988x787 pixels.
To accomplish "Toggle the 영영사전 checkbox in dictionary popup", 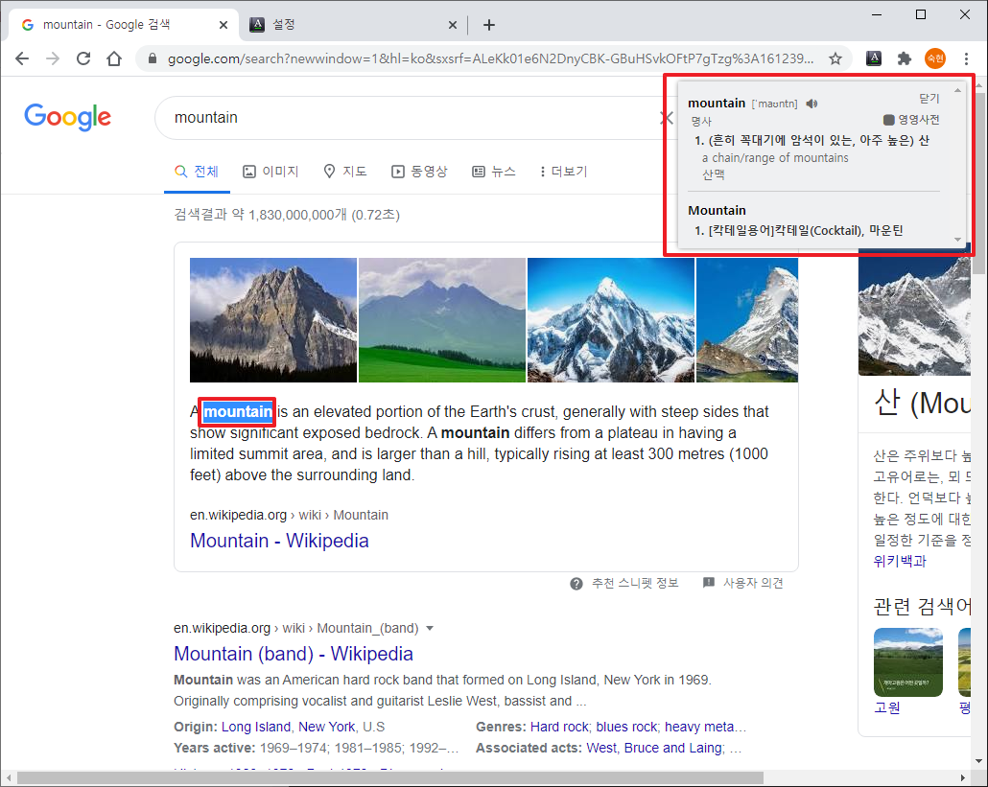I will click(888, 120).
